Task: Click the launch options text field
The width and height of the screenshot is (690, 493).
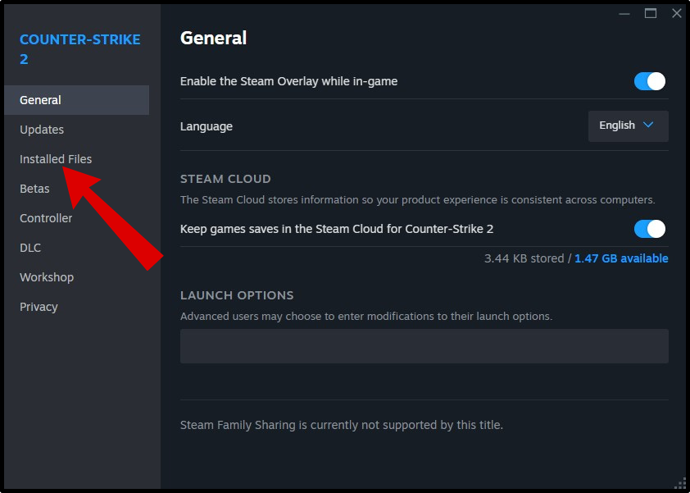Action: click(424, 346)
